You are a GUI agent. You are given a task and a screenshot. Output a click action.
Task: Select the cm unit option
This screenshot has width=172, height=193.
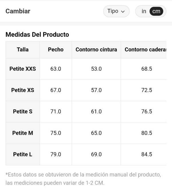[x=156, y=11]
